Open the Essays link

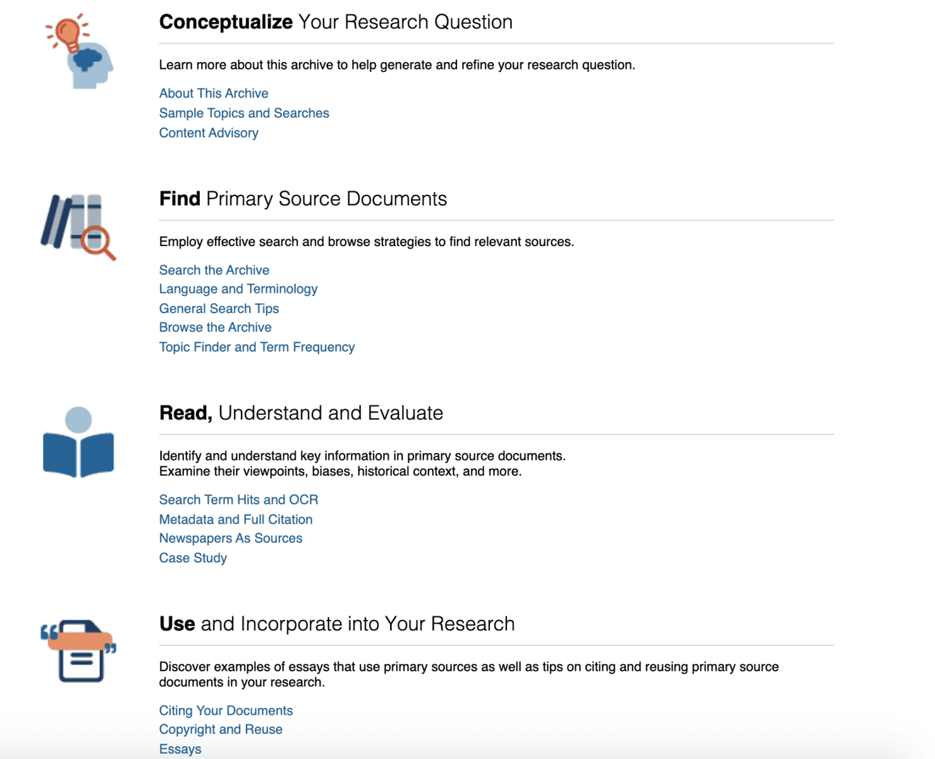[x=180, y=749]
